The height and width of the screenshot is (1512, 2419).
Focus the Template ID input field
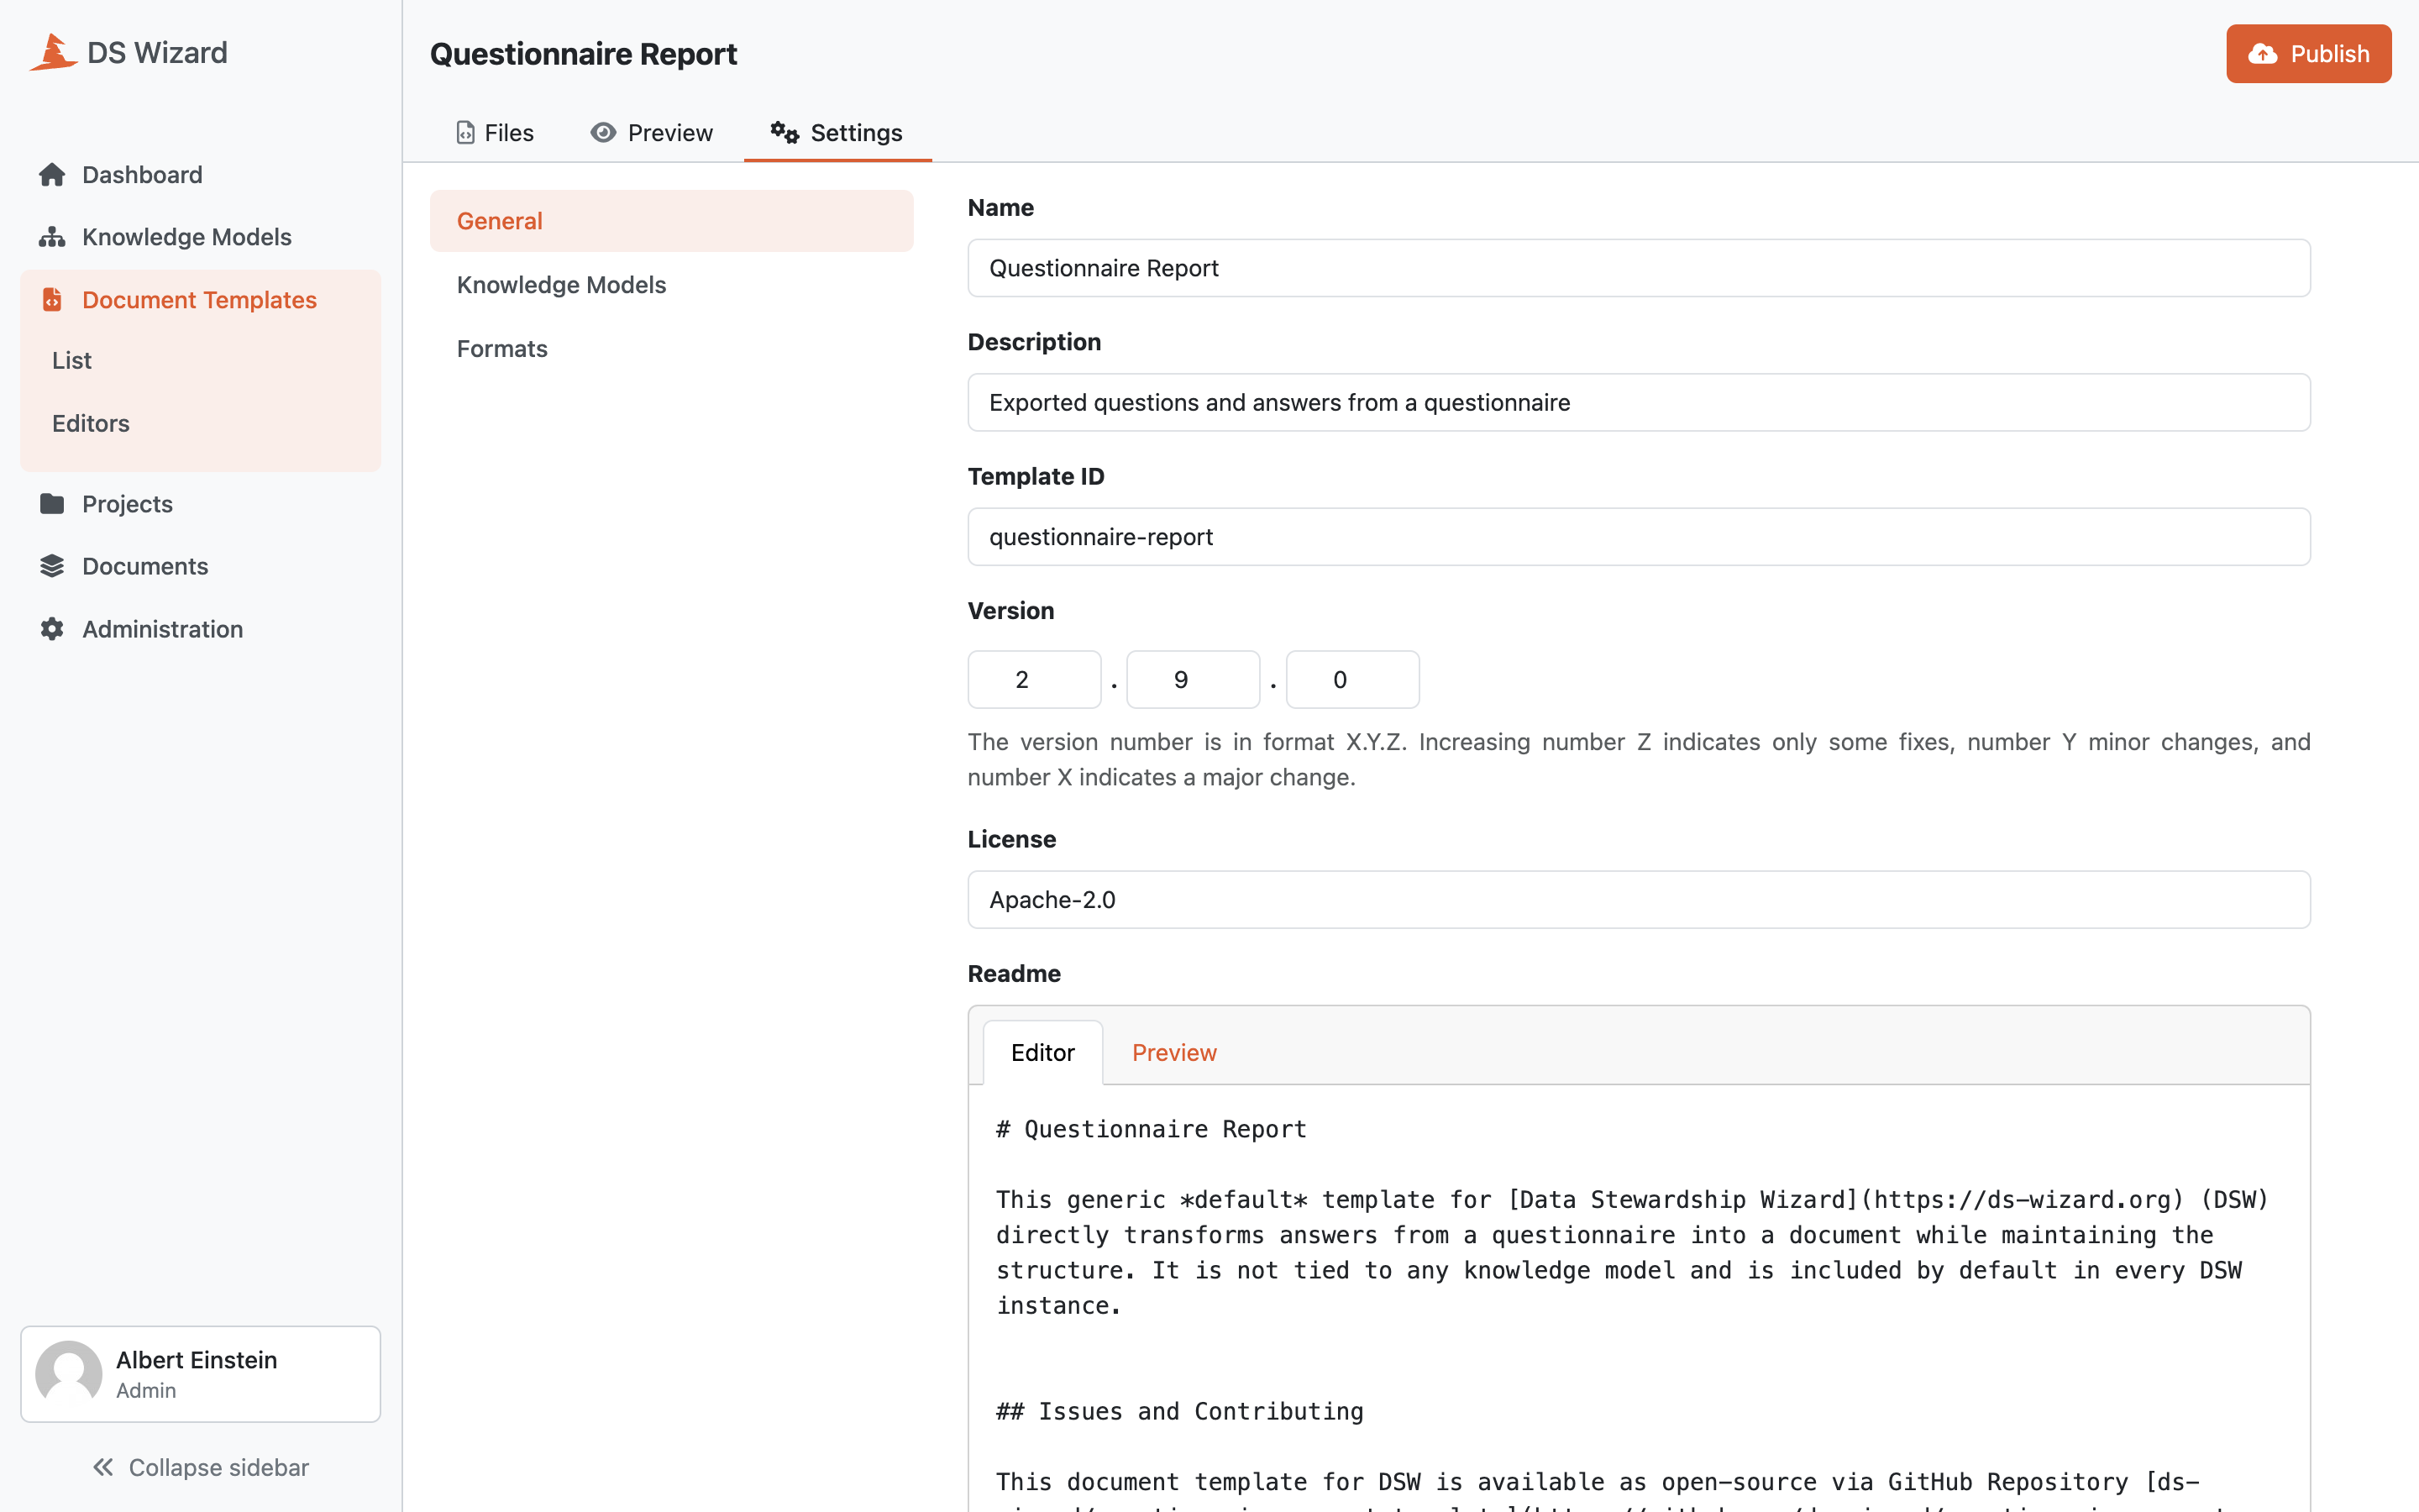pyautogui.click(x=1639, y=537)
